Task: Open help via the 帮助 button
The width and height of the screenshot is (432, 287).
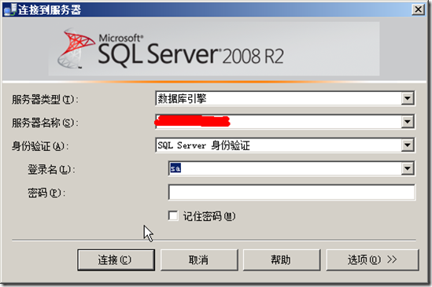Action: click(282, 259)
